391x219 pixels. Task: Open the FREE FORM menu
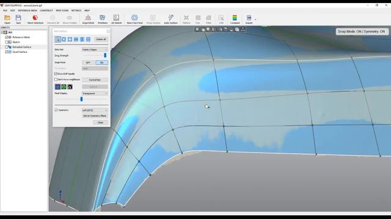click(62, 10)
